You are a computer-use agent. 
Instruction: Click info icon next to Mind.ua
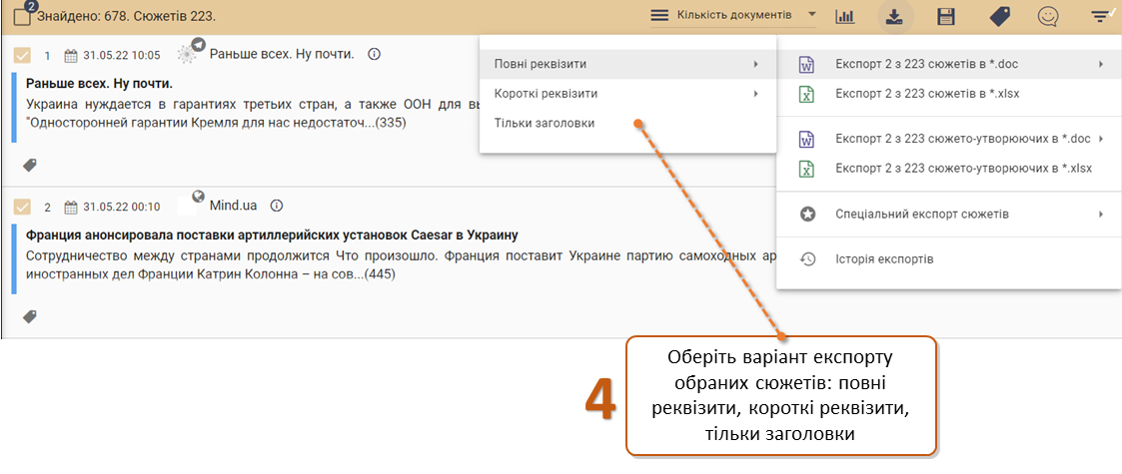coord(278,206)
